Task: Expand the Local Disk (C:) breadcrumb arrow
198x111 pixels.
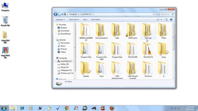Action: pos(93,14)
